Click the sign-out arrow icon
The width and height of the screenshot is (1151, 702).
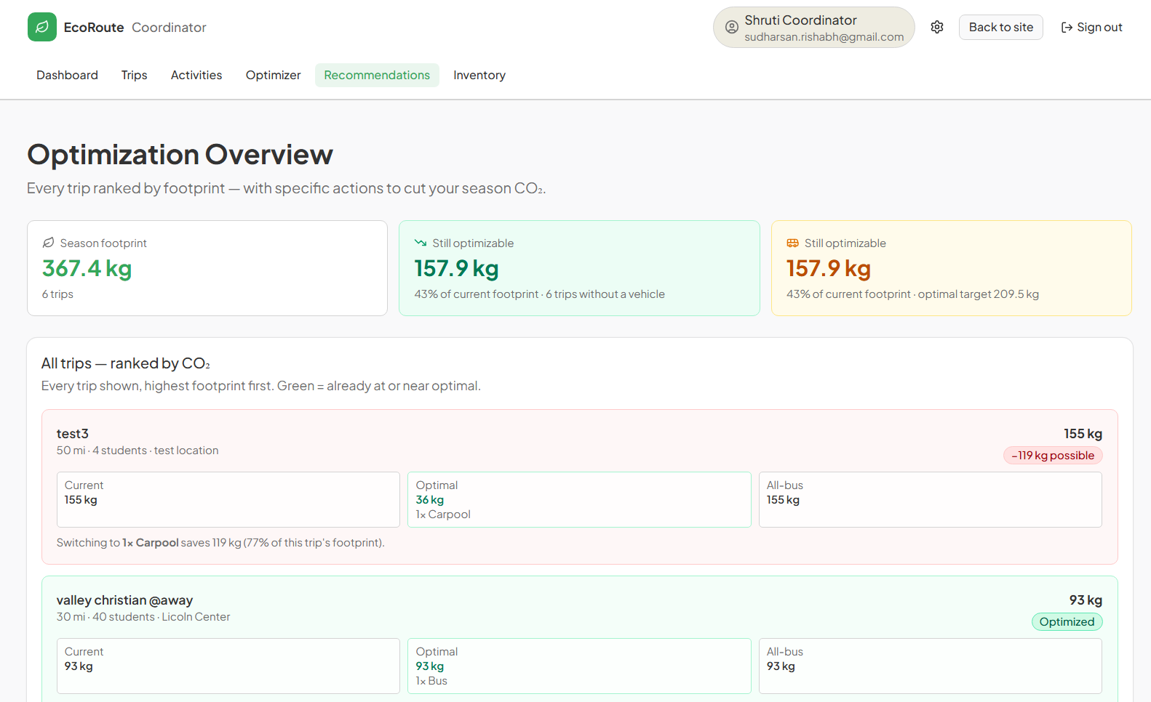(1067, 28)
